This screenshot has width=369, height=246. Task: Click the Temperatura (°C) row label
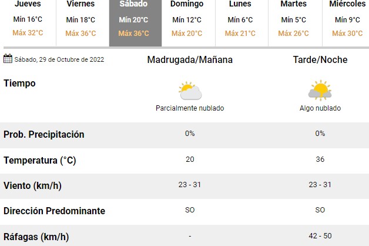coord(40,161)
